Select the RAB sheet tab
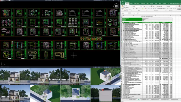The image size is (181, 102). pos(138,99)
